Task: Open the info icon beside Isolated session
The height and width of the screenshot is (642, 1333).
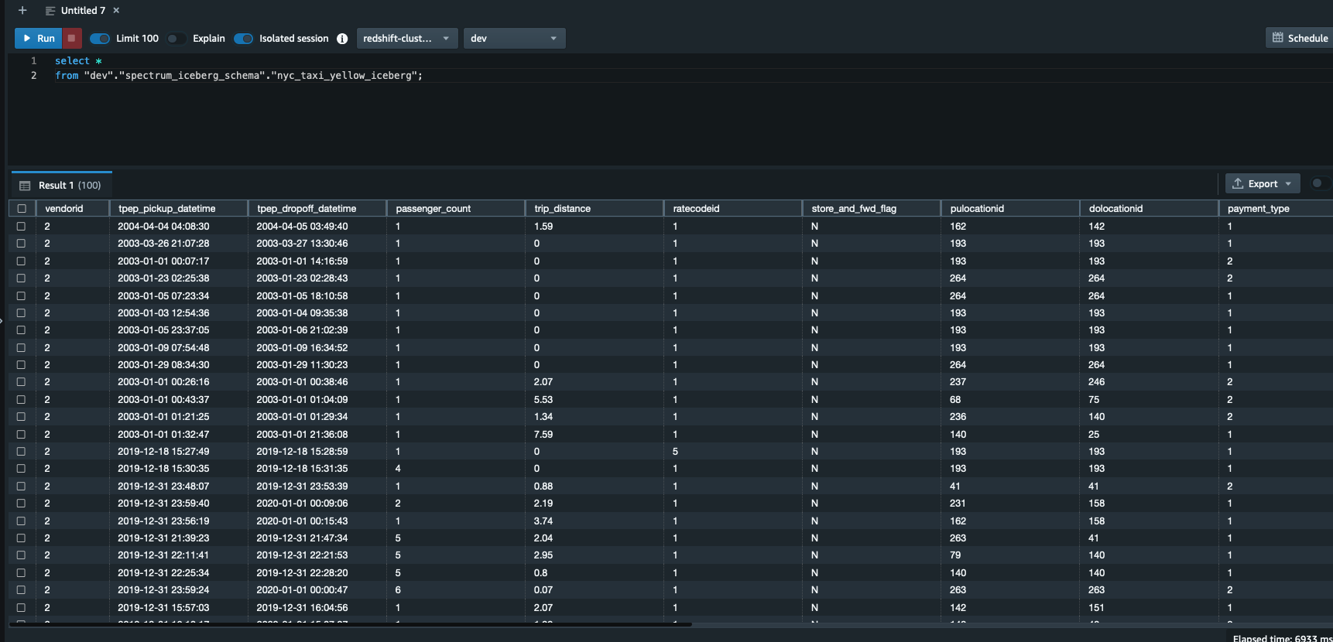Action: coord(342,39)
